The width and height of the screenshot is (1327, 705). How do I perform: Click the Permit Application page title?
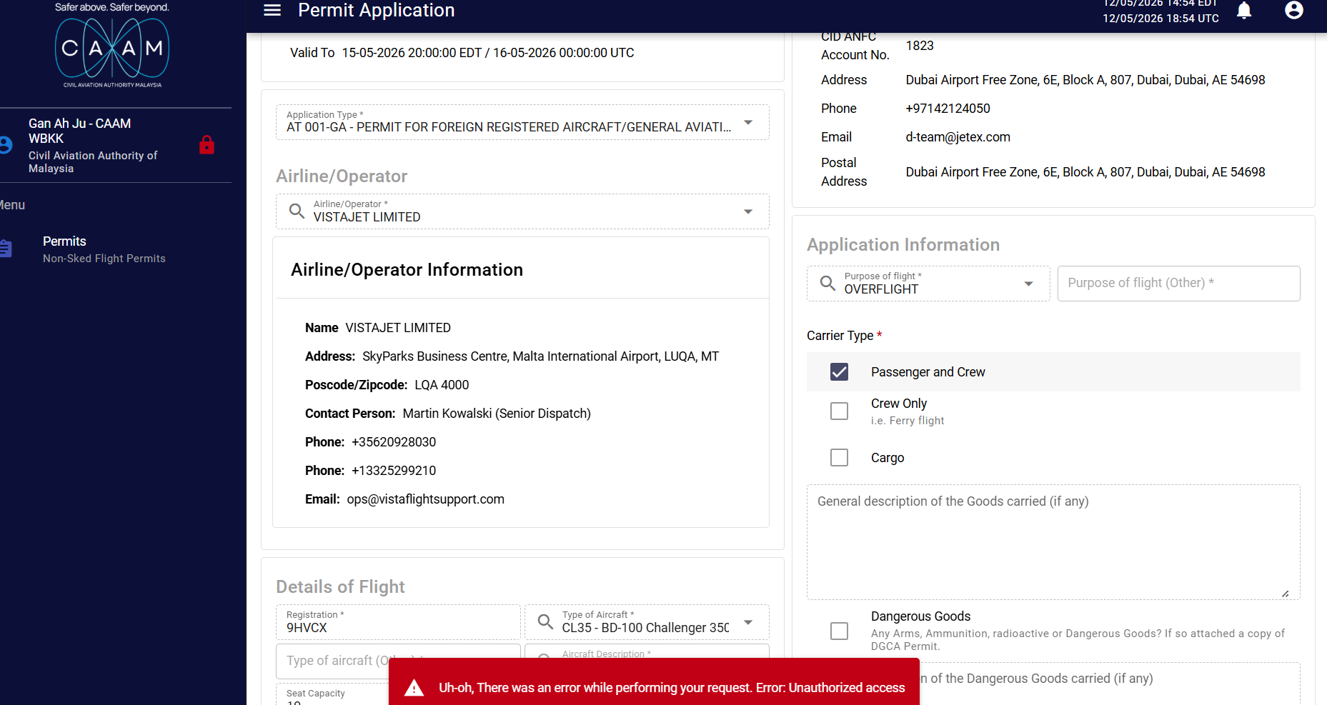[377, 10]
